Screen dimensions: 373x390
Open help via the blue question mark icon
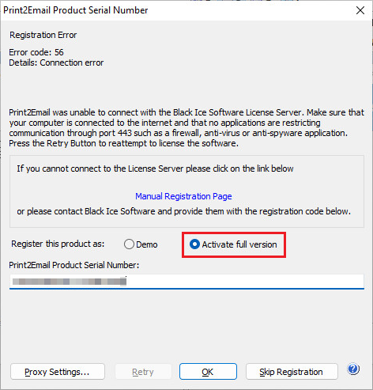click(353, 369)
